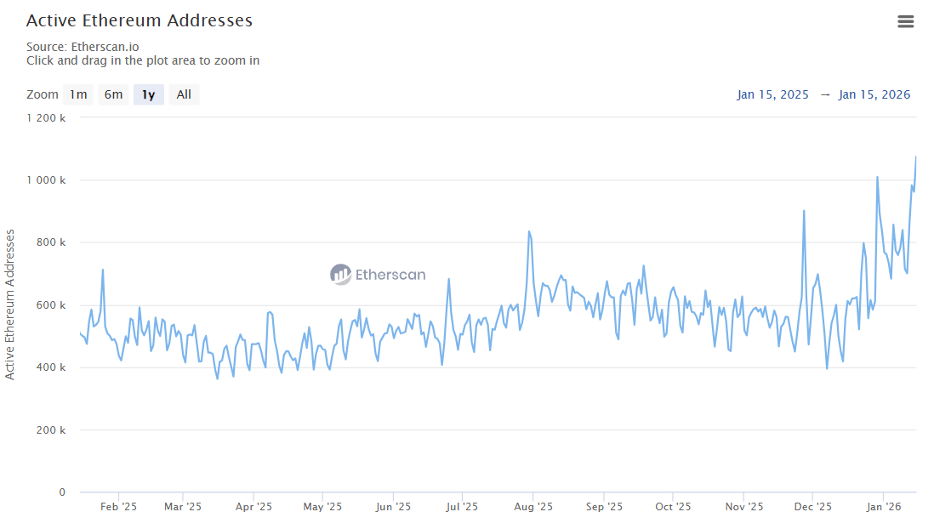Click the Etherscan watermark logo icon
The height and width of the screenshot is (529, 934).
point(340,274)
